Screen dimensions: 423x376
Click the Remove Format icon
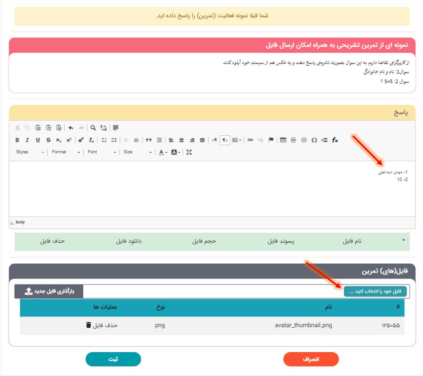tap(92, 140)
